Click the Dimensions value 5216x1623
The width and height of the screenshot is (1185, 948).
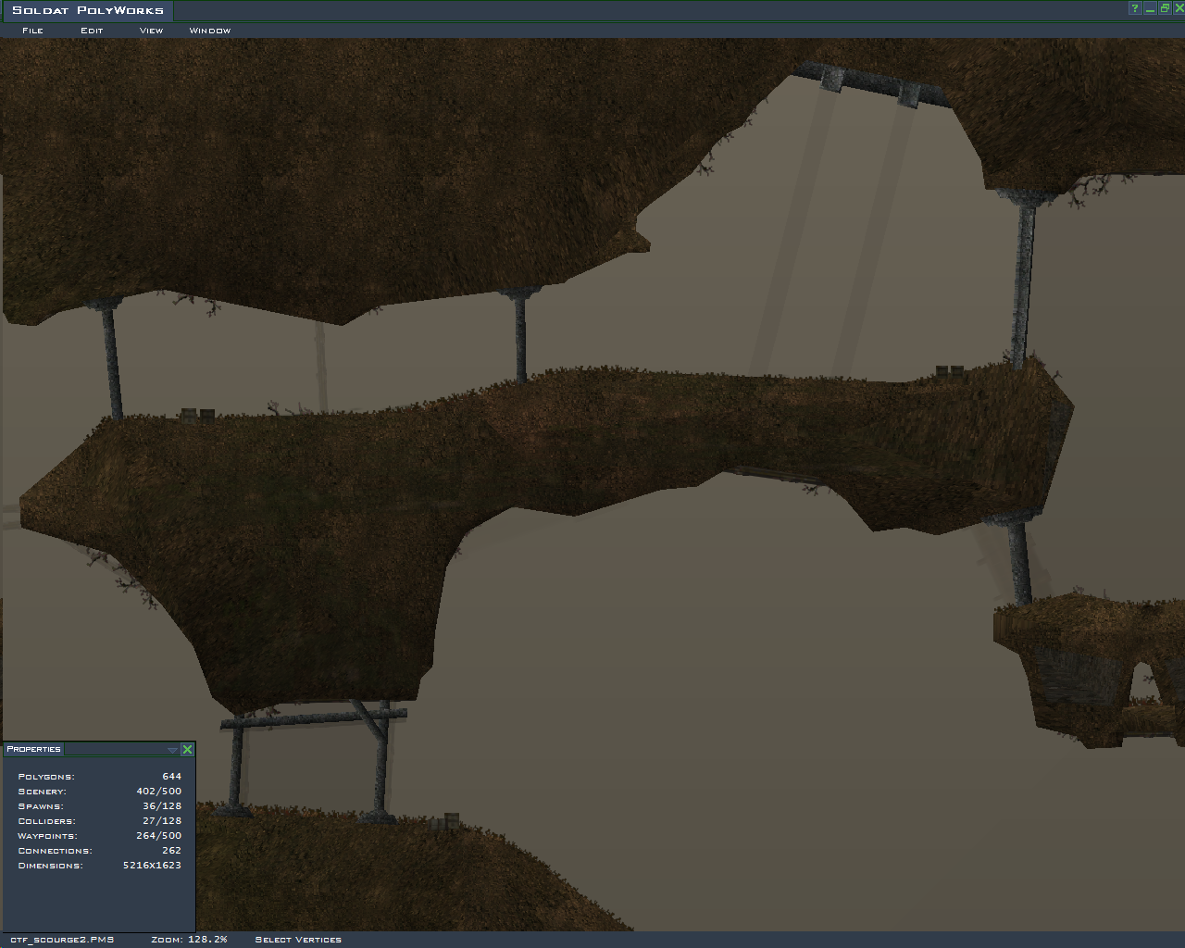point(152,866)
